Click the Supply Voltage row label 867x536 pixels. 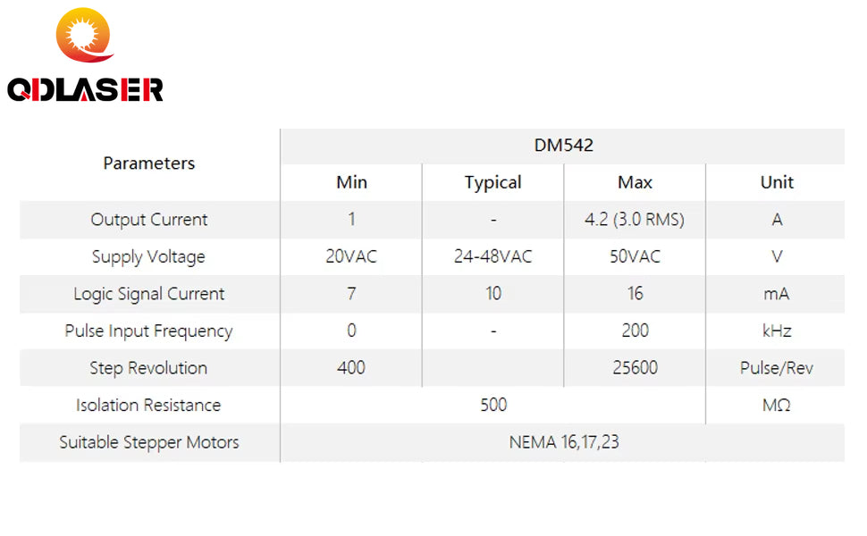148,257
